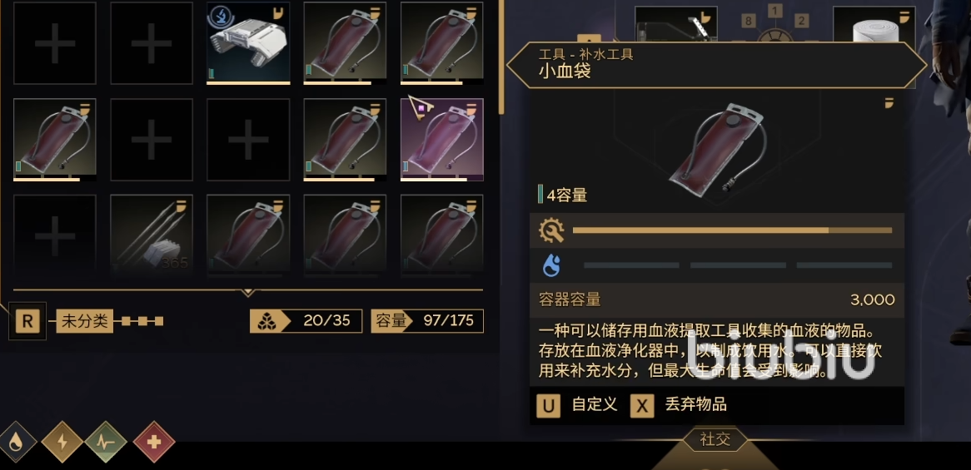Click the 20/35 slot count indicator
The image size is (971, 470).
click(x=306, y=321)
